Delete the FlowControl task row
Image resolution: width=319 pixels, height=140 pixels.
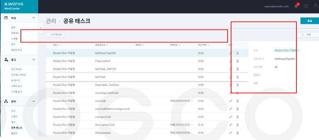pos(237,61)
